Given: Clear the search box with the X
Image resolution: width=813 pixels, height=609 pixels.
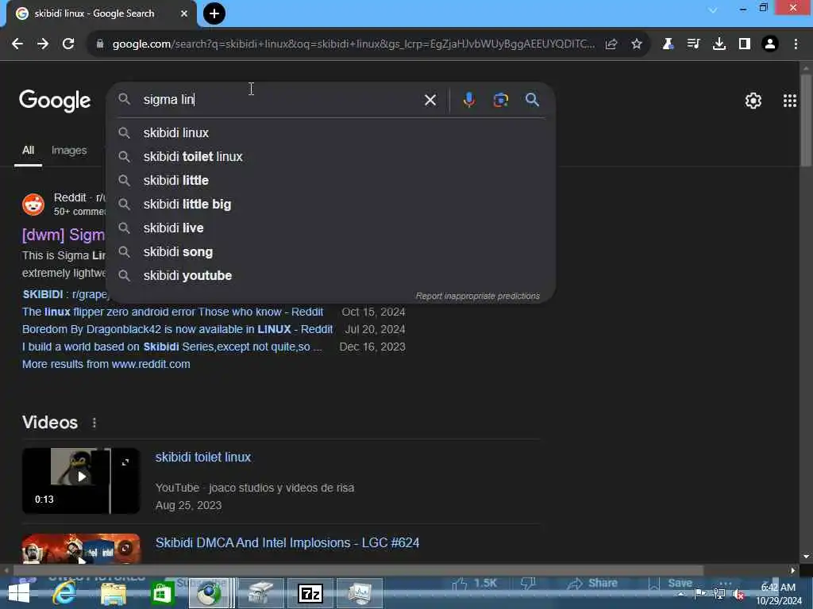Looking at the screenshot, I should pos(430,100).
